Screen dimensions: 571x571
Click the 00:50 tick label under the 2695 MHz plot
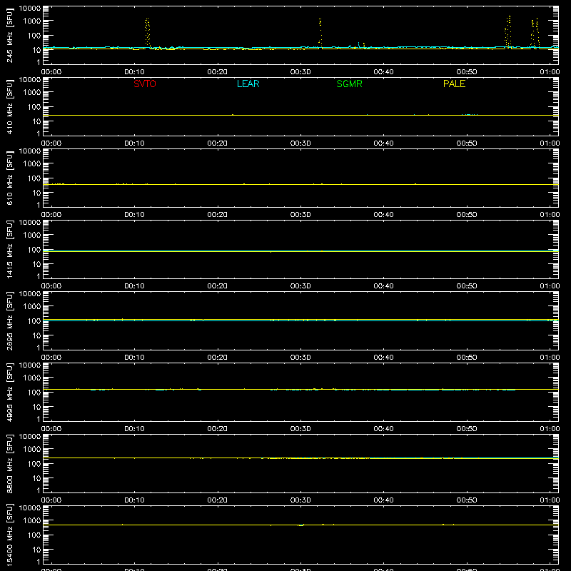pos(467,358)
